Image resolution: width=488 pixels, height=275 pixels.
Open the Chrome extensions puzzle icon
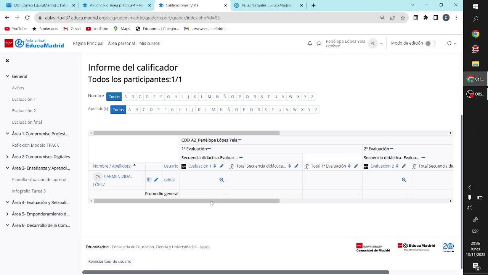pos(426,18)
